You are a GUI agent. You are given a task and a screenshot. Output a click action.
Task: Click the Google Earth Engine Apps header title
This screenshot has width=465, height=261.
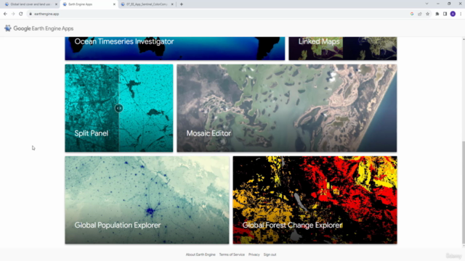click(44, 28)
